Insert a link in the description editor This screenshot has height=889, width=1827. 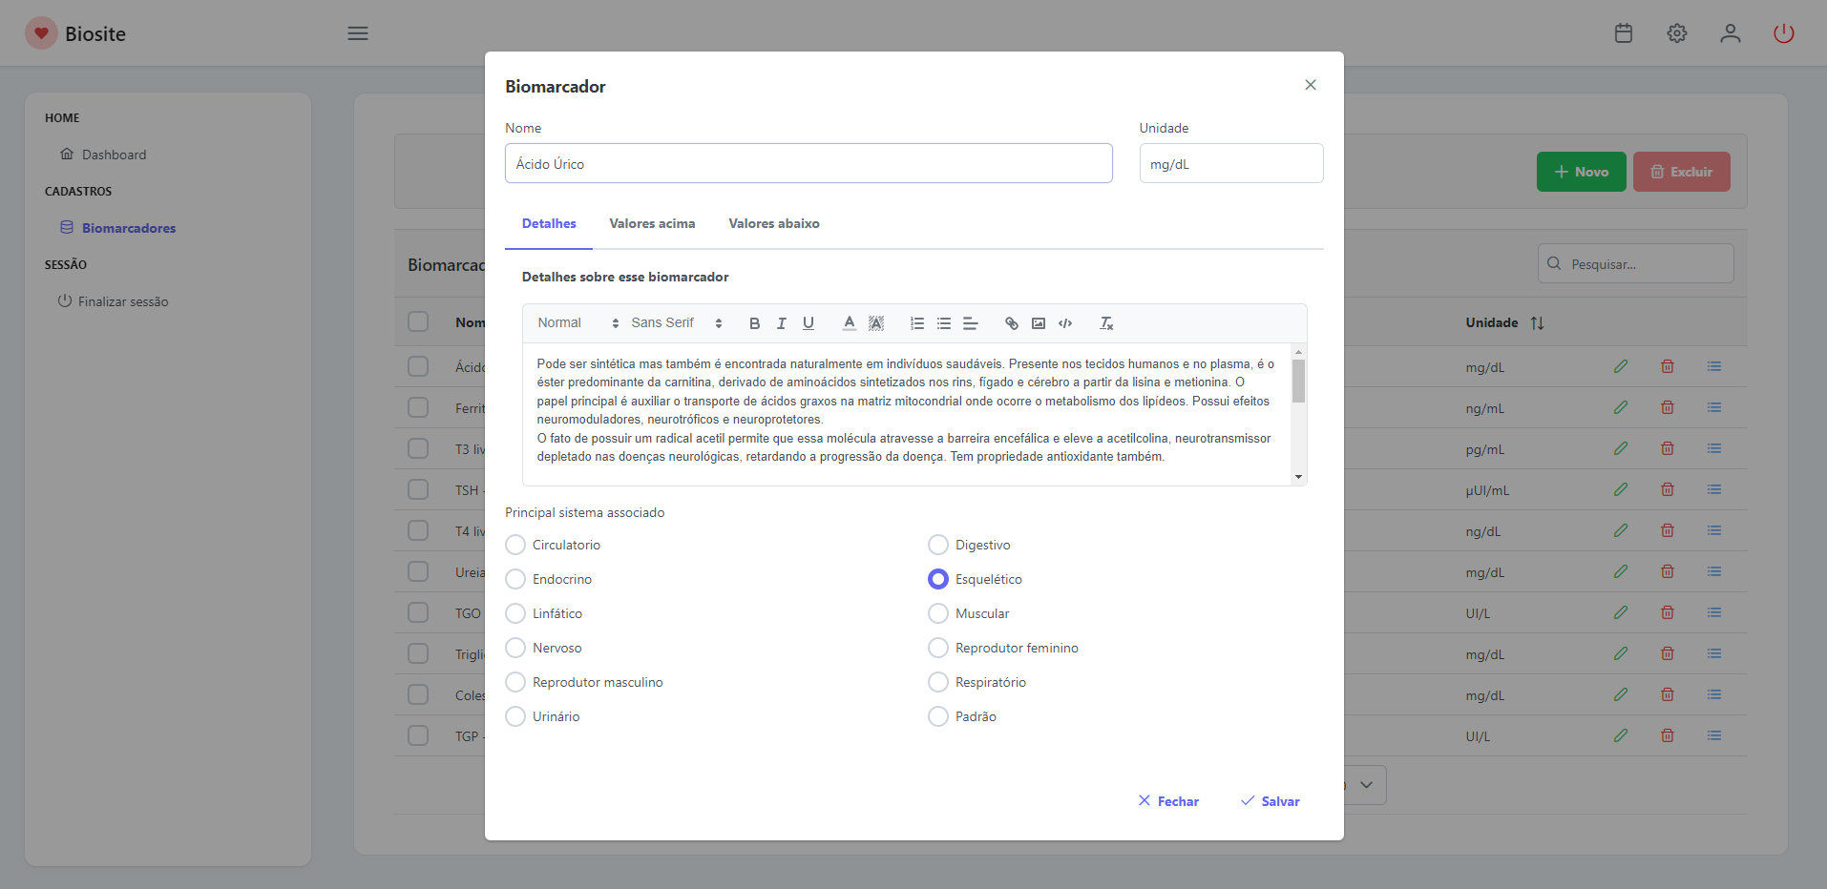[x=1011, y=323]
